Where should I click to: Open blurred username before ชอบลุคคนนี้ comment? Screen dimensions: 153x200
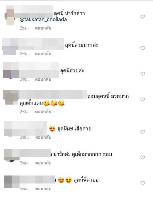click(53, 94)
